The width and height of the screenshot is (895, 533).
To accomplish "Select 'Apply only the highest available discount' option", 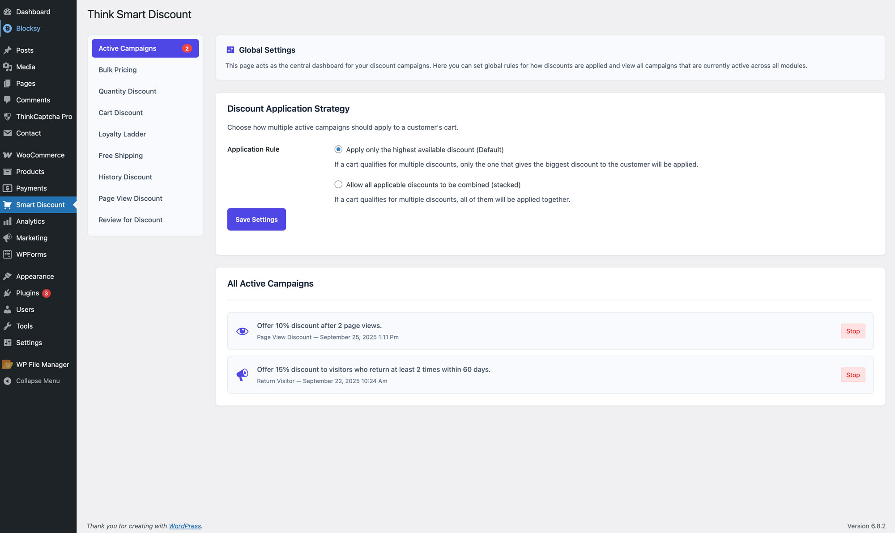I will click(338, 149).
